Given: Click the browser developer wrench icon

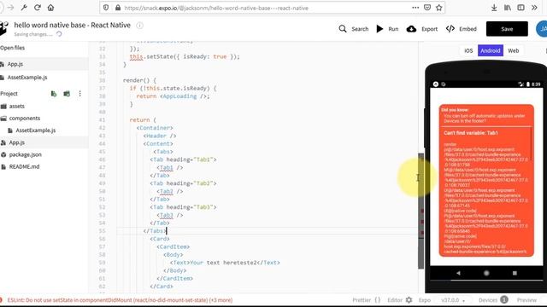Looking at the screenshot, I should [x=24, y=8].
